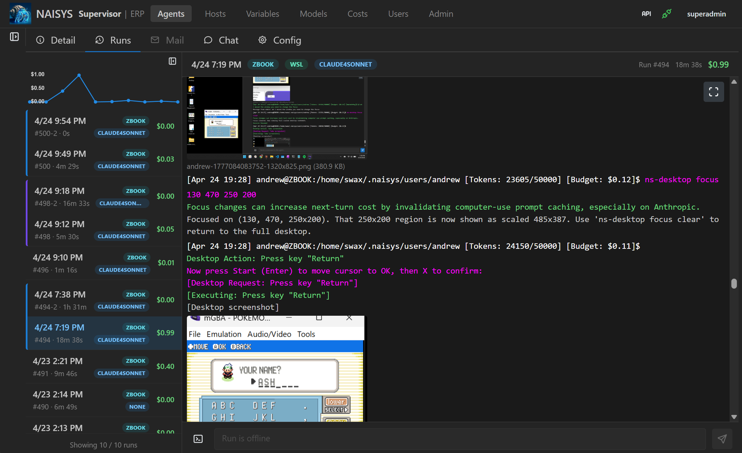Collapse the left navigation panel toggle

(14, 37)
